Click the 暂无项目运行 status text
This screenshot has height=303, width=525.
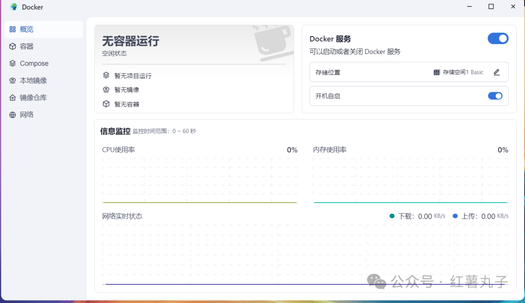[x=133, y=76]
